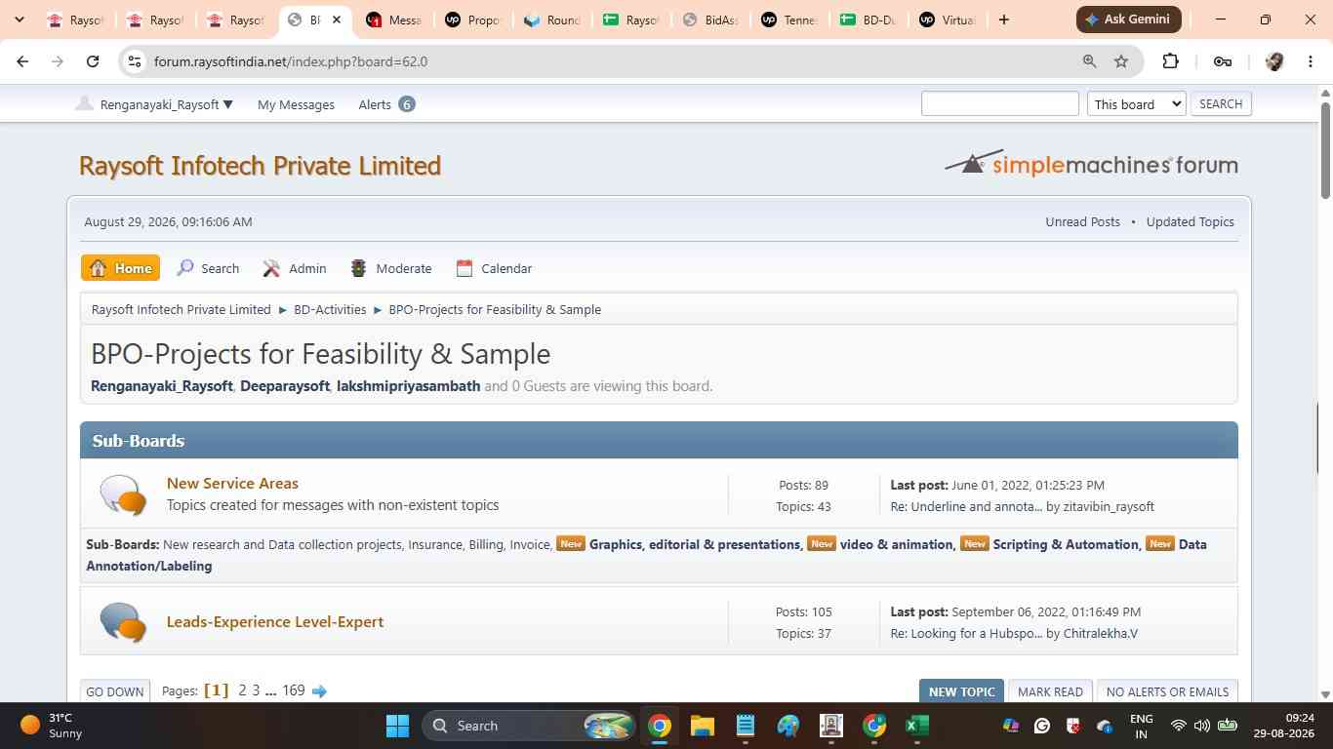Image resolution: width=1333 pixels, height=749 pixels.
Task: Expand the Chrome tab search chevron
Action: pyautogui.click(x=20, y=20)
